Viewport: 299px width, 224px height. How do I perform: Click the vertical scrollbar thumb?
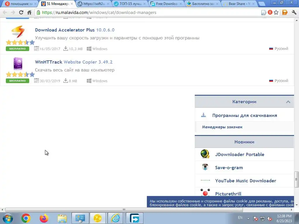pyautogui.click(x=296, y=179)
